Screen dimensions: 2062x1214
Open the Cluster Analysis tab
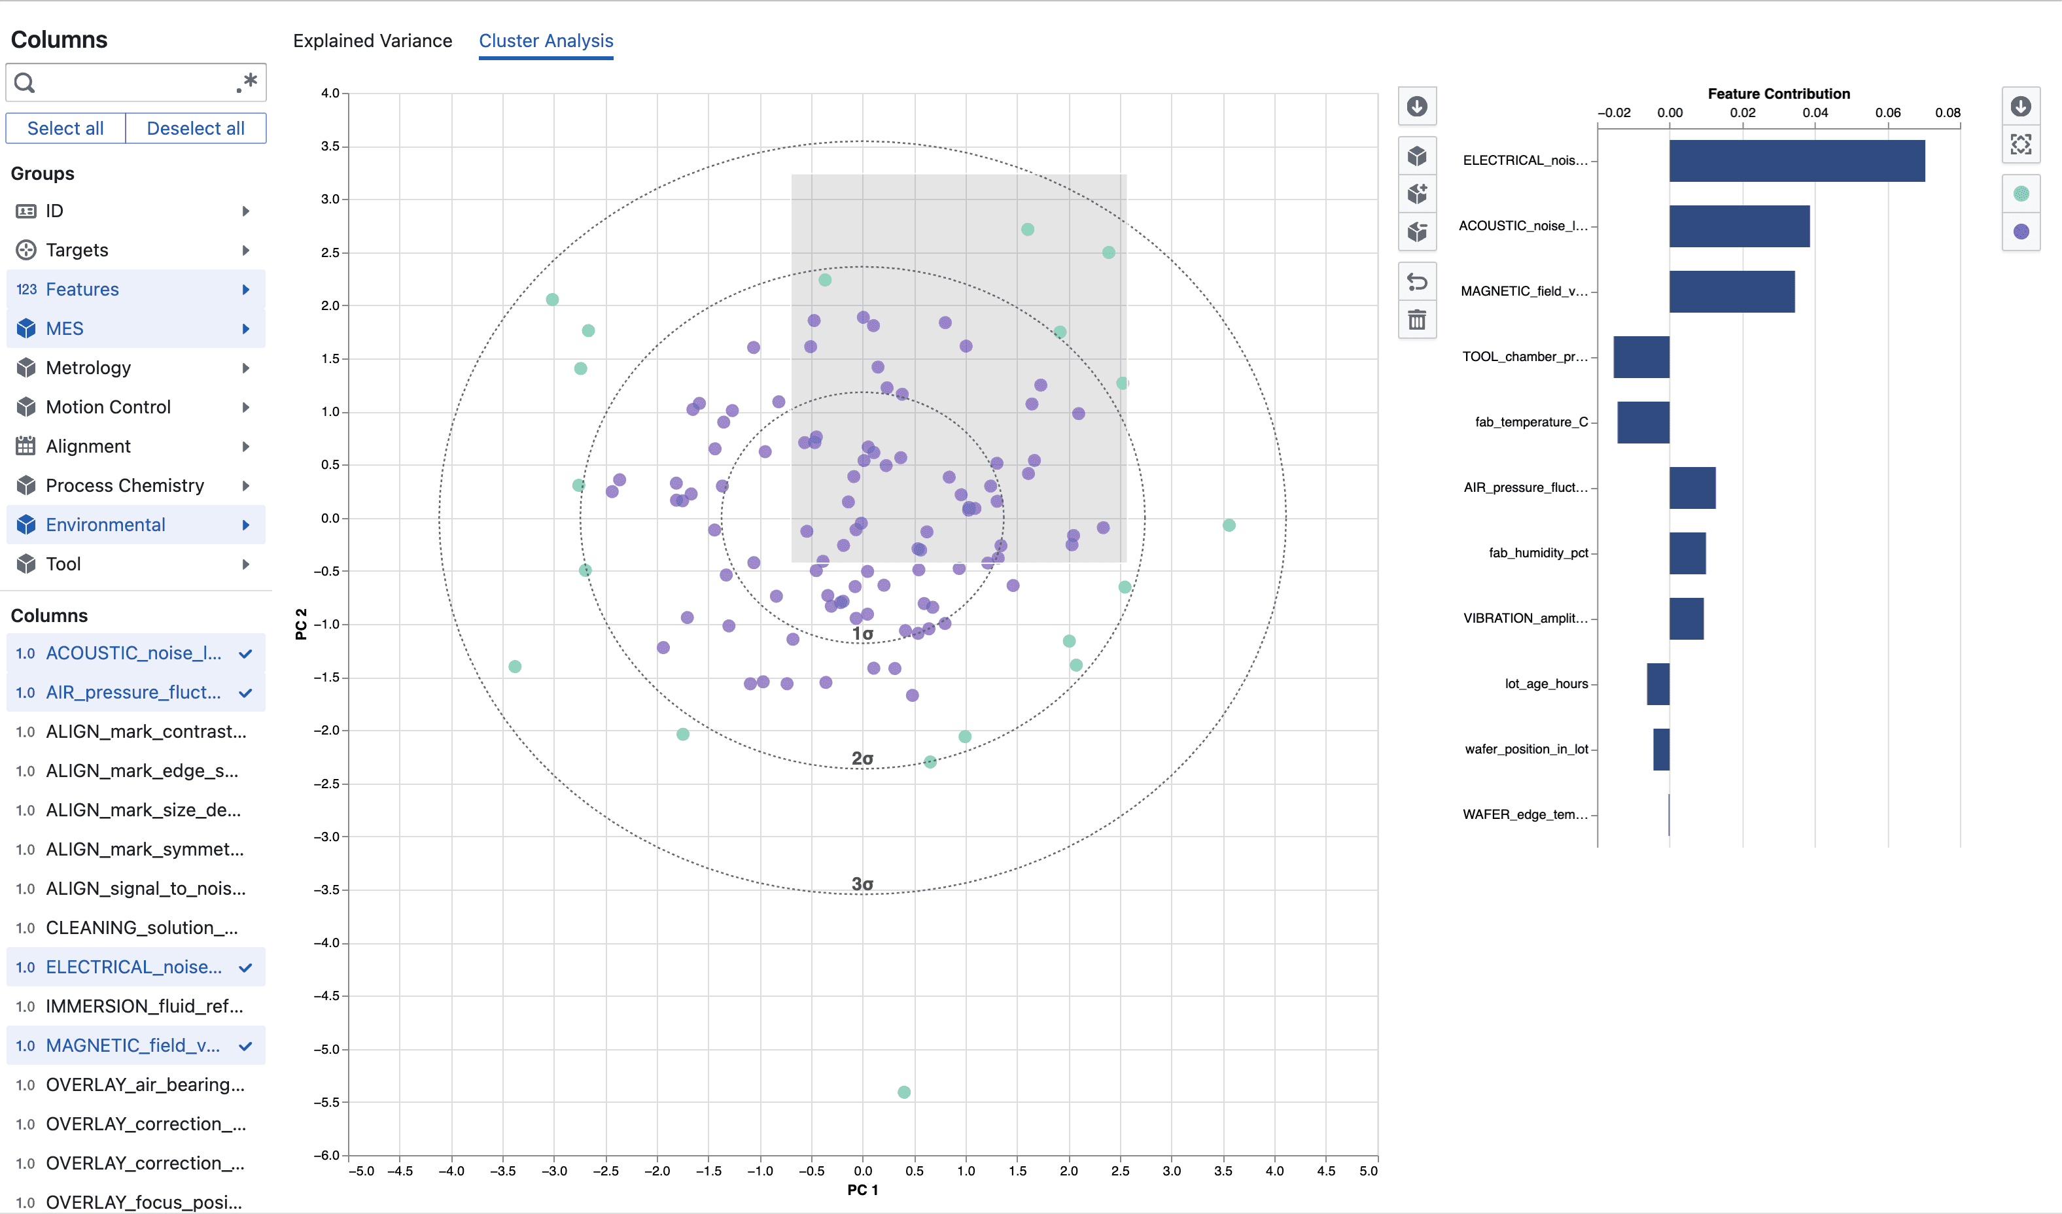546,40
